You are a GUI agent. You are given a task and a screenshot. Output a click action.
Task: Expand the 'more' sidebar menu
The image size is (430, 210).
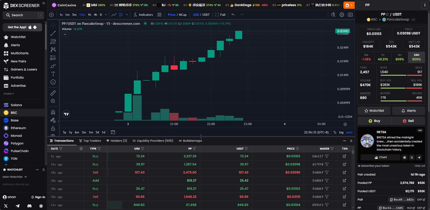(x=9, y=94)
